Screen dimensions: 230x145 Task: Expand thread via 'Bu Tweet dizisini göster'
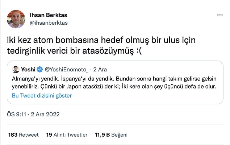[42, 96]
